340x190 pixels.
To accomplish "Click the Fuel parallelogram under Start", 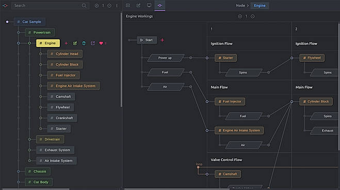I will [x=166, y=72].
